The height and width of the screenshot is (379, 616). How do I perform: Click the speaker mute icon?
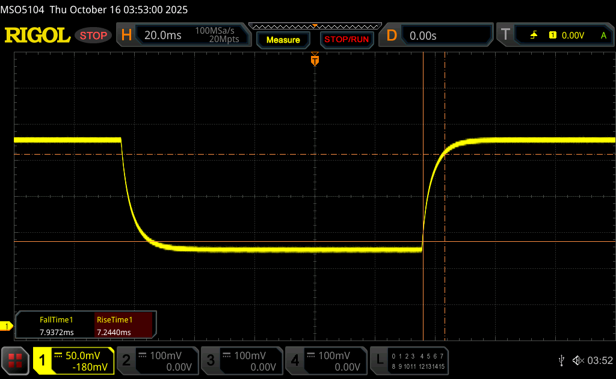pyautogui.click(x=577, y=360)
